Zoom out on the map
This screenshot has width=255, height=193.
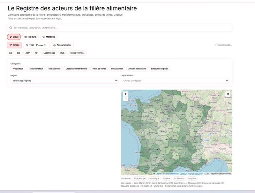click(x=125, y=99)
